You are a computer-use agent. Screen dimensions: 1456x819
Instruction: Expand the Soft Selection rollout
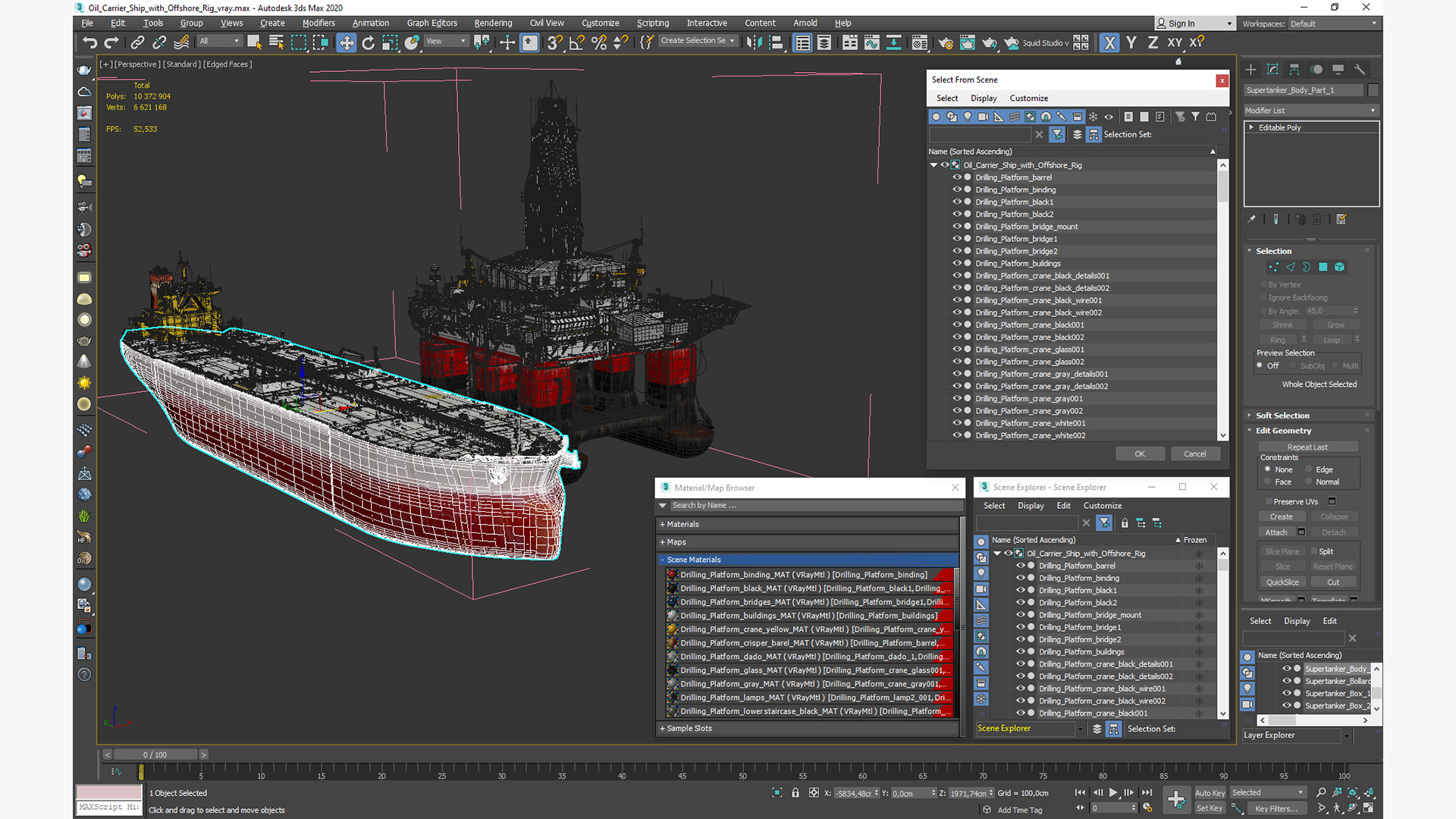[1282, 416]
